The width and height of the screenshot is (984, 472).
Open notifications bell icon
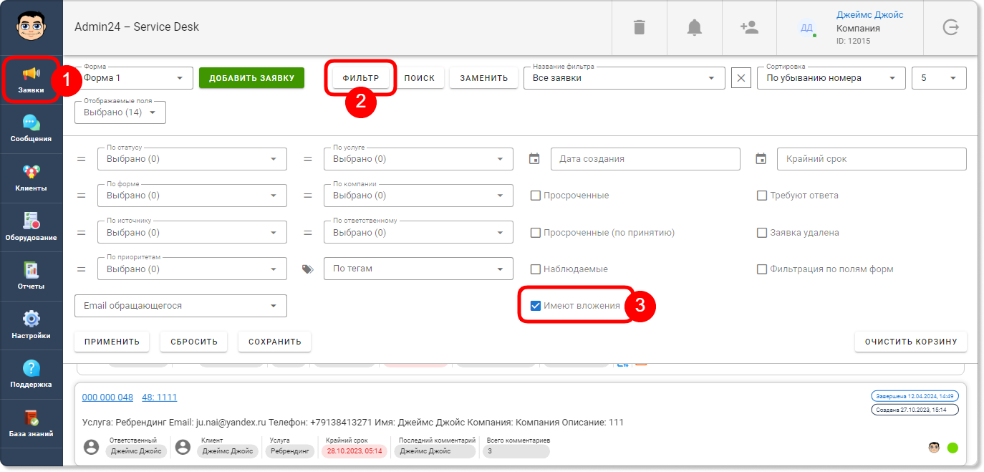click(694, 27)
